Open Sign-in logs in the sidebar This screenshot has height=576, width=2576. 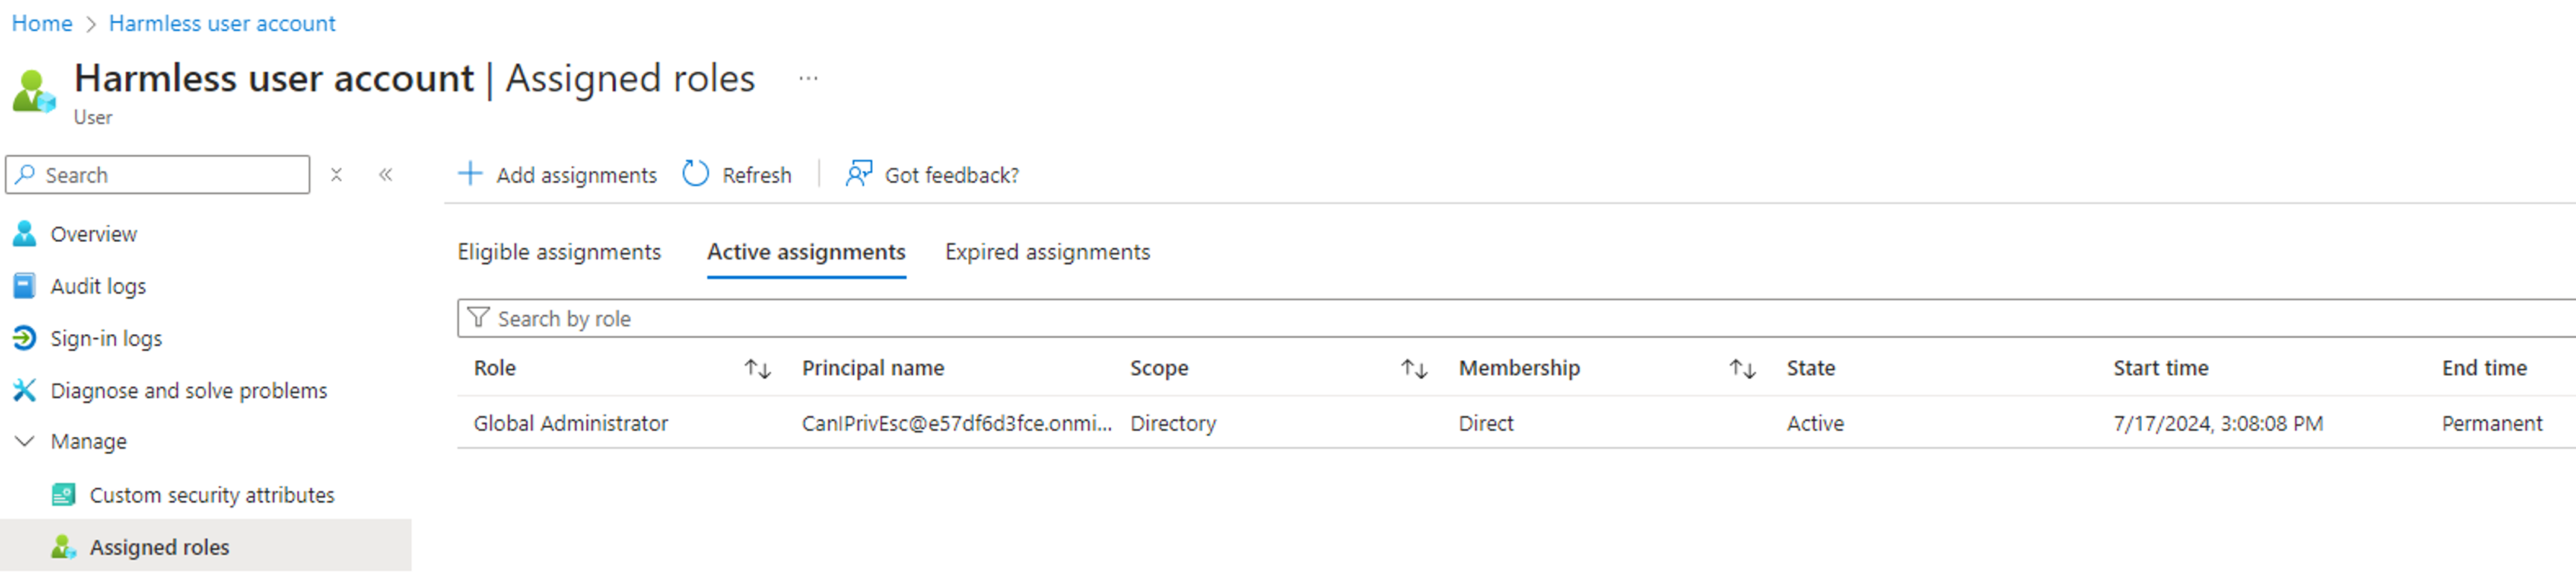click(x=106, y=338)
